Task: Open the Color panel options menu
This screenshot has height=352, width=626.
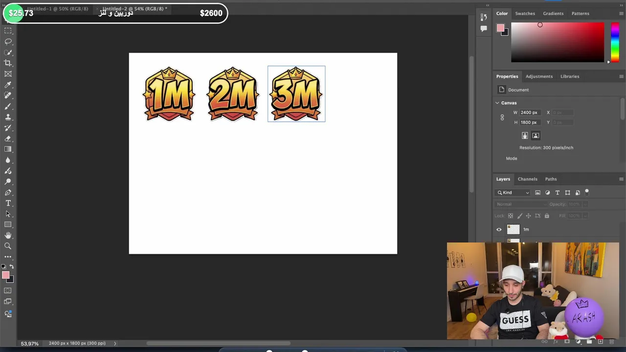Action: click(621, 13)
